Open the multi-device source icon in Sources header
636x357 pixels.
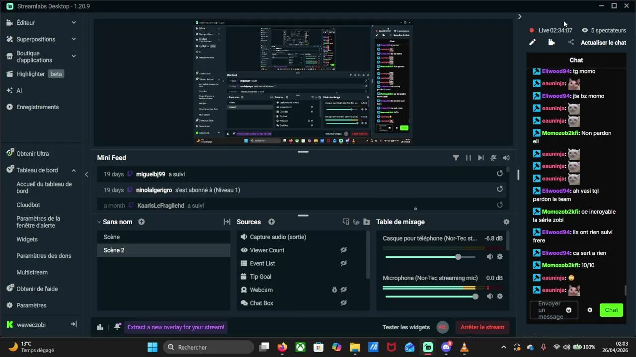click(346, 222)
